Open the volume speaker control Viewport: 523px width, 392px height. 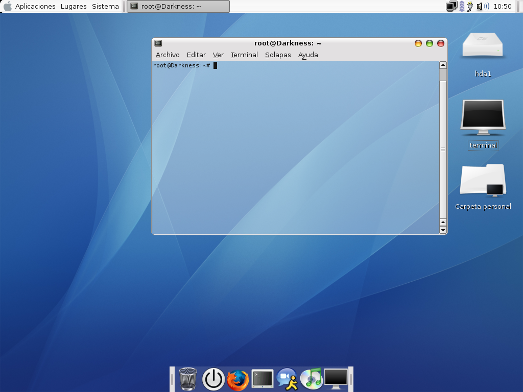point(482,6)
